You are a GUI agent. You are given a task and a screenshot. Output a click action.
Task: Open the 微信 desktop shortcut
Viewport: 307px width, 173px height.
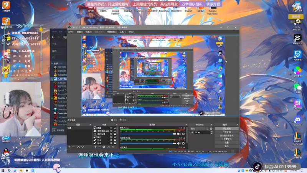[x=298, y=88]
